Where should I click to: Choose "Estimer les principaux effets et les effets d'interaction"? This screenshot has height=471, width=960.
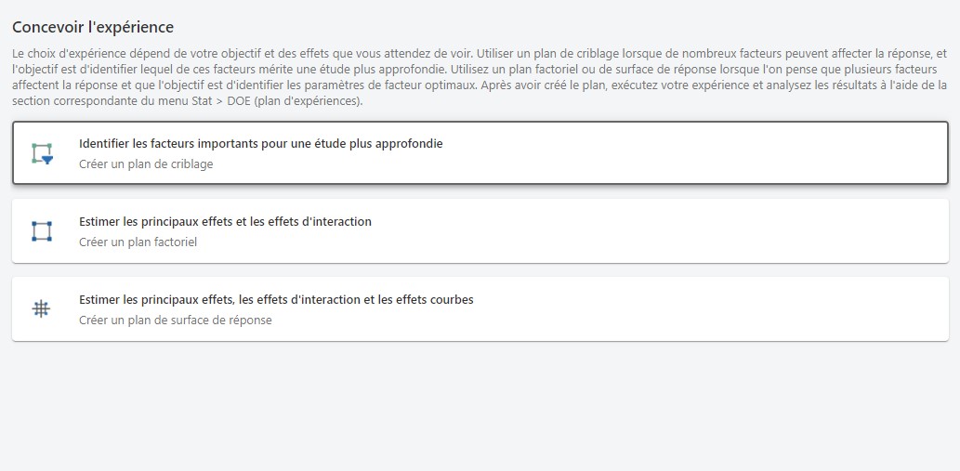tap(225, 222)
